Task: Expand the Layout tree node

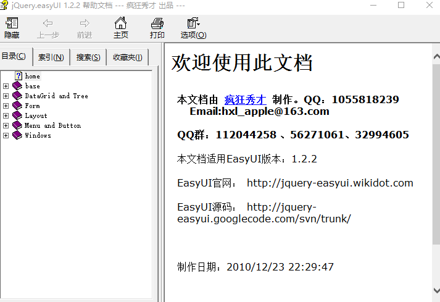Action: coord(6,115)
